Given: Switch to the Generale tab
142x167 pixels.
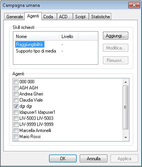Looking at the screenshot, I should [14, 17].
